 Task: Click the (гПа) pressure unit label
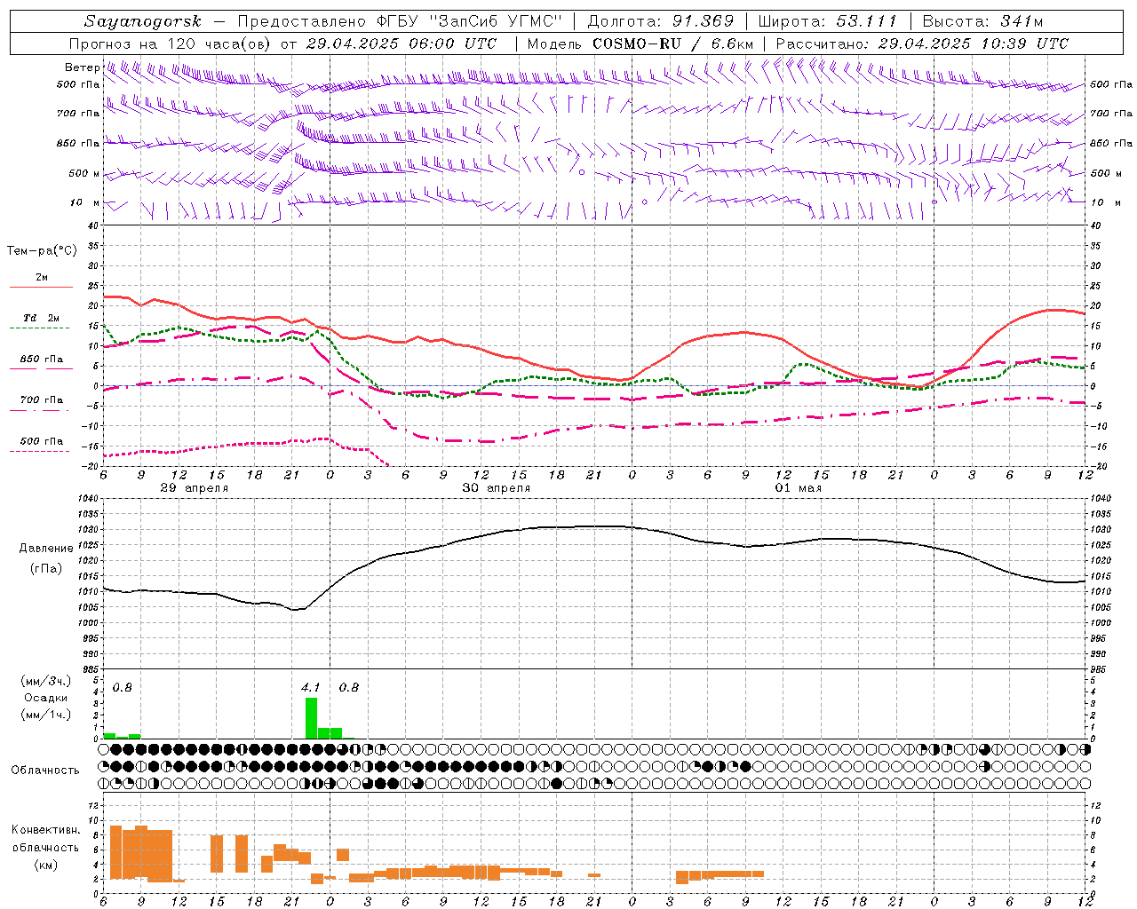[45, 568]
